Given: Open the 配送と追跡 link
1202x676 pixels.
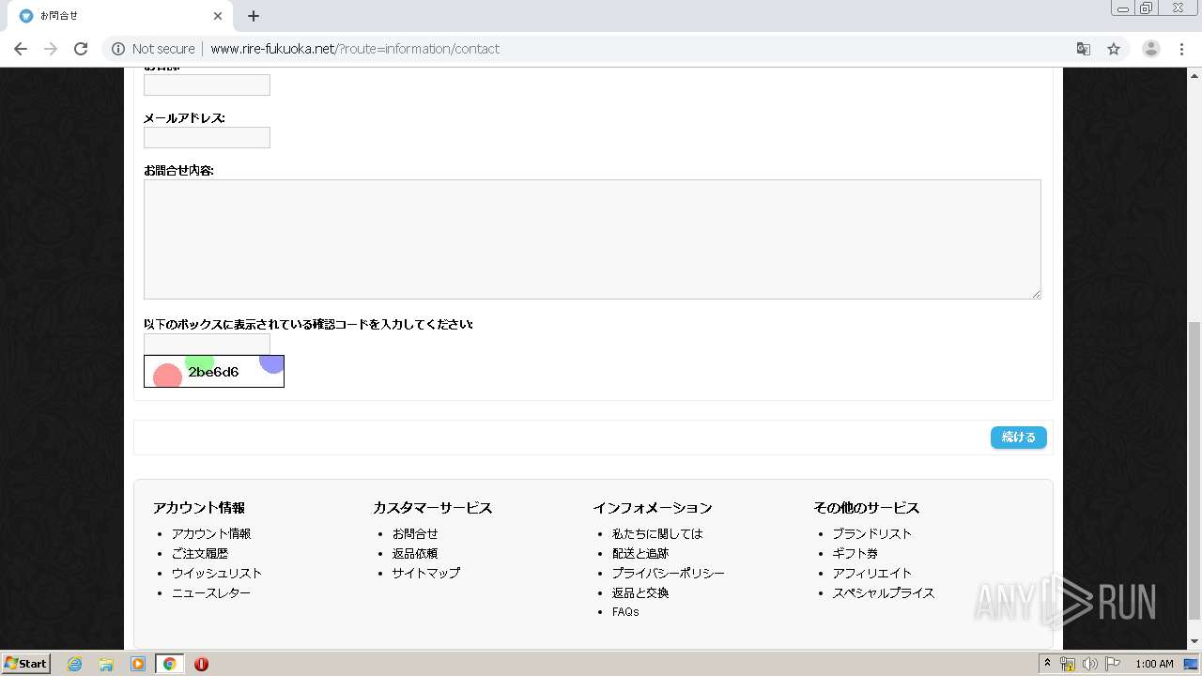Looking at the screenshot, I should click(x=640, y=553).
